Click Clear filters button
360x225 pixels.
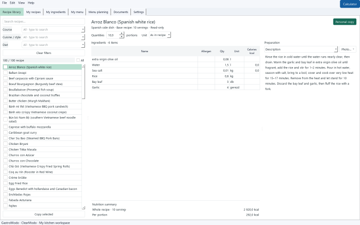(x=44, y=53)
